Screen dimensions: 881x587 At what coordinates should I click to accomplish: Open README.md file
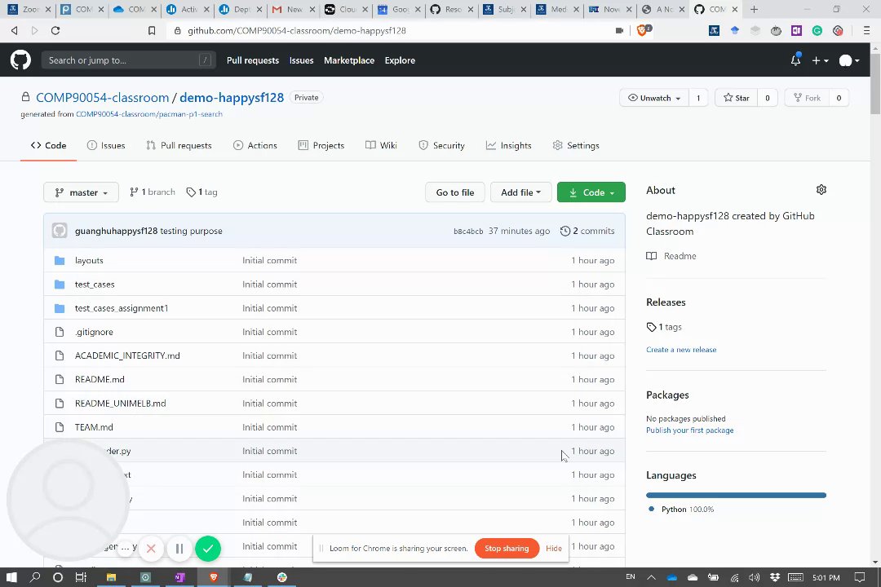pyautogui.click(x=100, y=379)
